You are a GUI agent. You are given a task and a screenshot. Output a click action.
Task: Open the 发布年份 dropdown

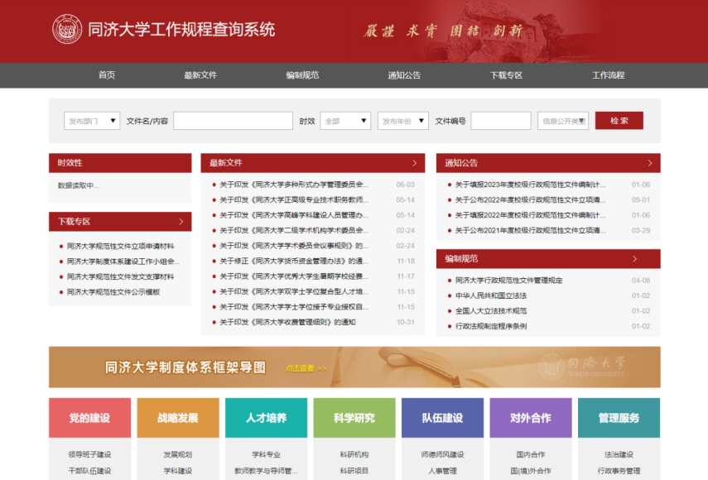click(402, 121)
